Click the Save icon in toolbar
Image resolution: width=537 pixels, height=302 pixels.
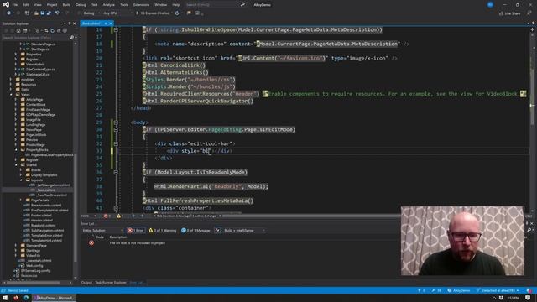point(43,13)
